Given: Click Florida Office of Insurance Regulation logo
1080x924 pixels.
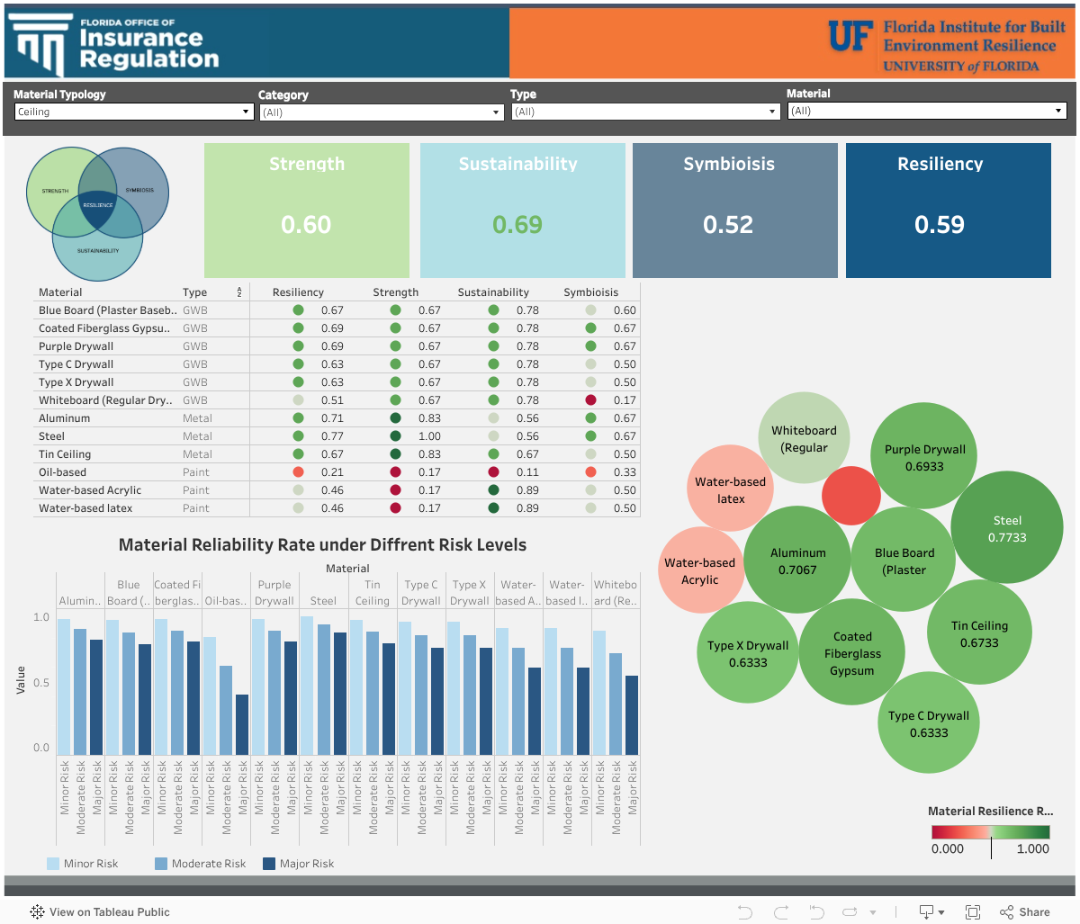Looking at the screenshot, I should click(115, 45).
